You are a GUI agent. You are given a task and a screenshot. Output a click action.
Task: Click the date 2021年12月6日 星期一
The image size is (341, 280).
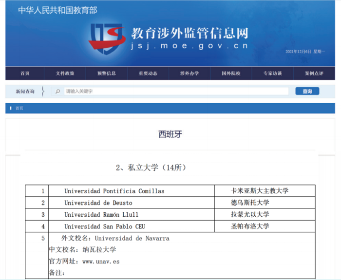click(x=305, y=52)
